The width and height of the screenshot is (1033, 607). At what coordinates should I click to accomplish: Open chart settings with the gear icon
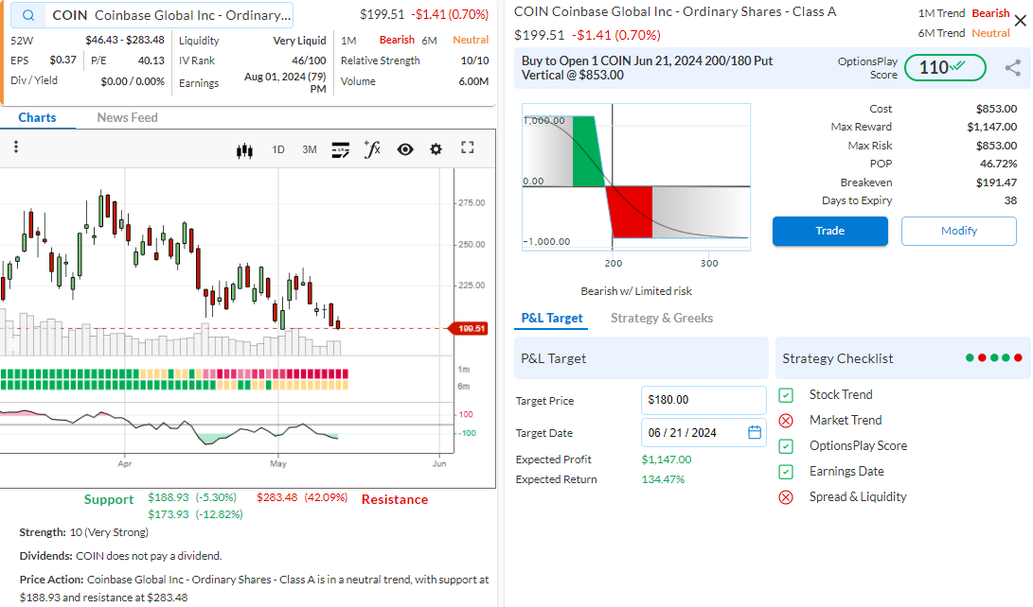click(x=436, y=149)
